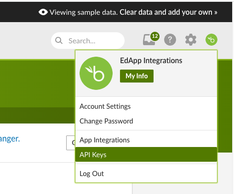This screenshot has height=194, width=234.
Task: Open the settings gear icon
Action: point(191,40)
